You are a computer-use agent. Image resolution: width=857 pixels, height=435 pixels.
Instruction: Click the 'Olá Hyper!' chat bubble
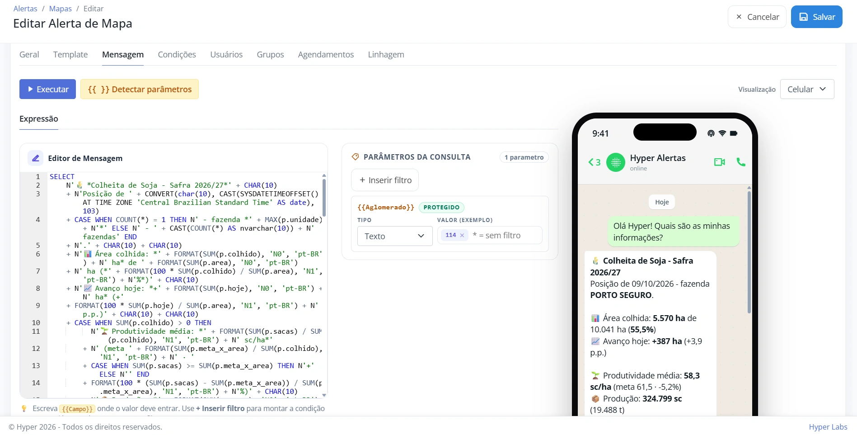[673, 232]
